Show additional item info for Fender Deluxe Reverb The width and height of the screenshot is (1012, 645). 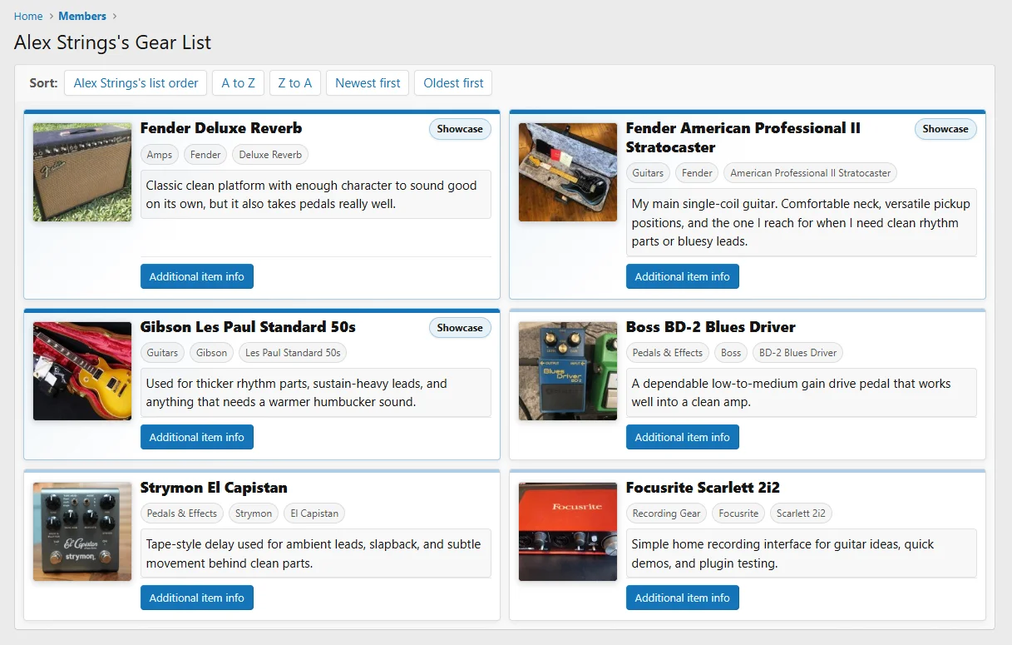[197, 276]
